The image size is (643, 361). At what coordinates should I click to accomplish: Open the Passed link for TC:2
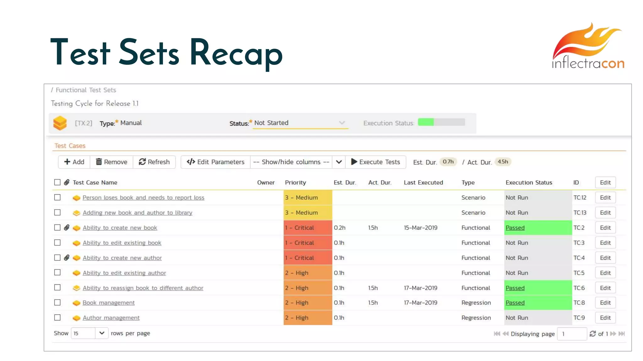(x=515, y=228)
